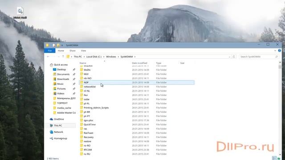Switch to large icons view in status bar
Image resolution: width=285 pixels, height=160 pixels.
[278, 158]
